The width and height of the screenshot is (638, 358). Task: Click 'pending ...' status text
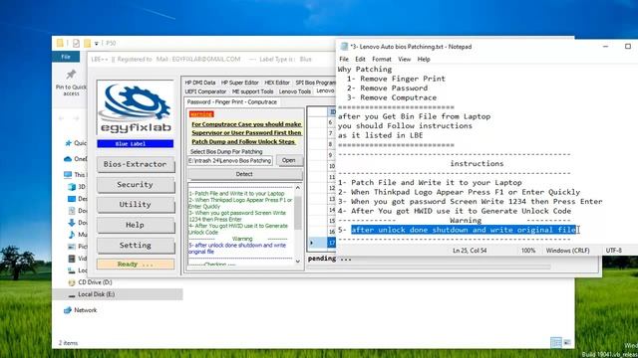coord(330,259)
